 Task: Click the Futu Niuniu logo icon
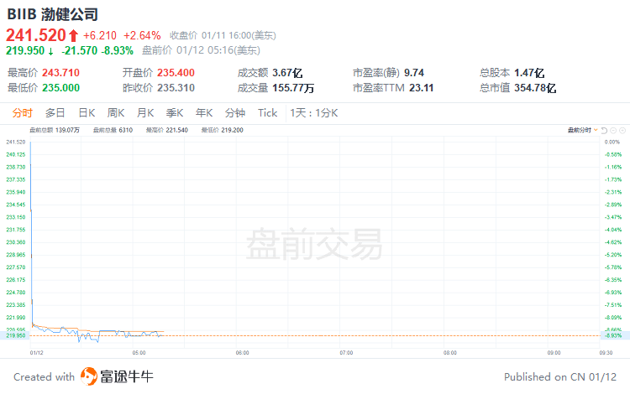point(88,376)
